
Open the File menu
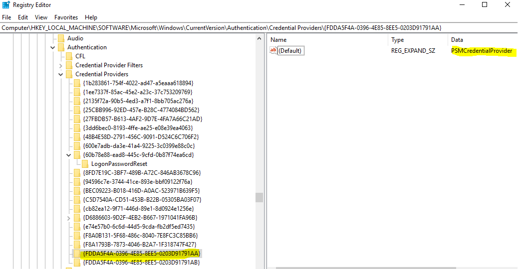6,17
